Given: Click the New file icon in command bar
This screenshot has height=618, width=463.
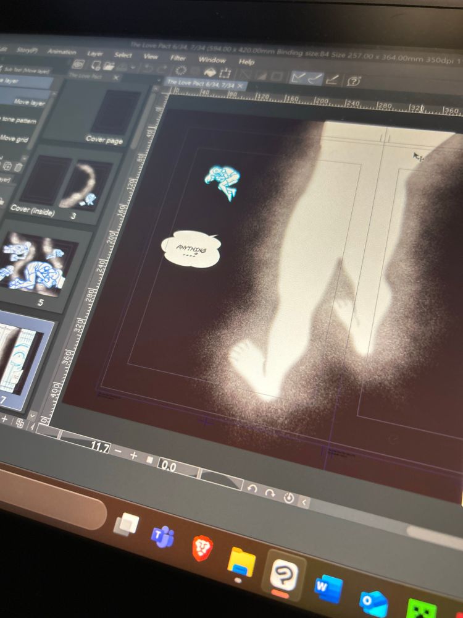Looking at the screenshot, I should click(x=96, y=65).
